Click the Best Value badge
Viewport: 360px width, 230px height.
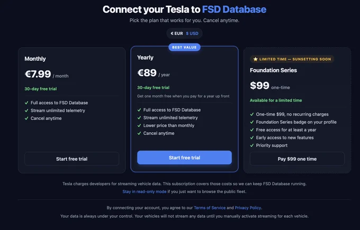[184, 47]
